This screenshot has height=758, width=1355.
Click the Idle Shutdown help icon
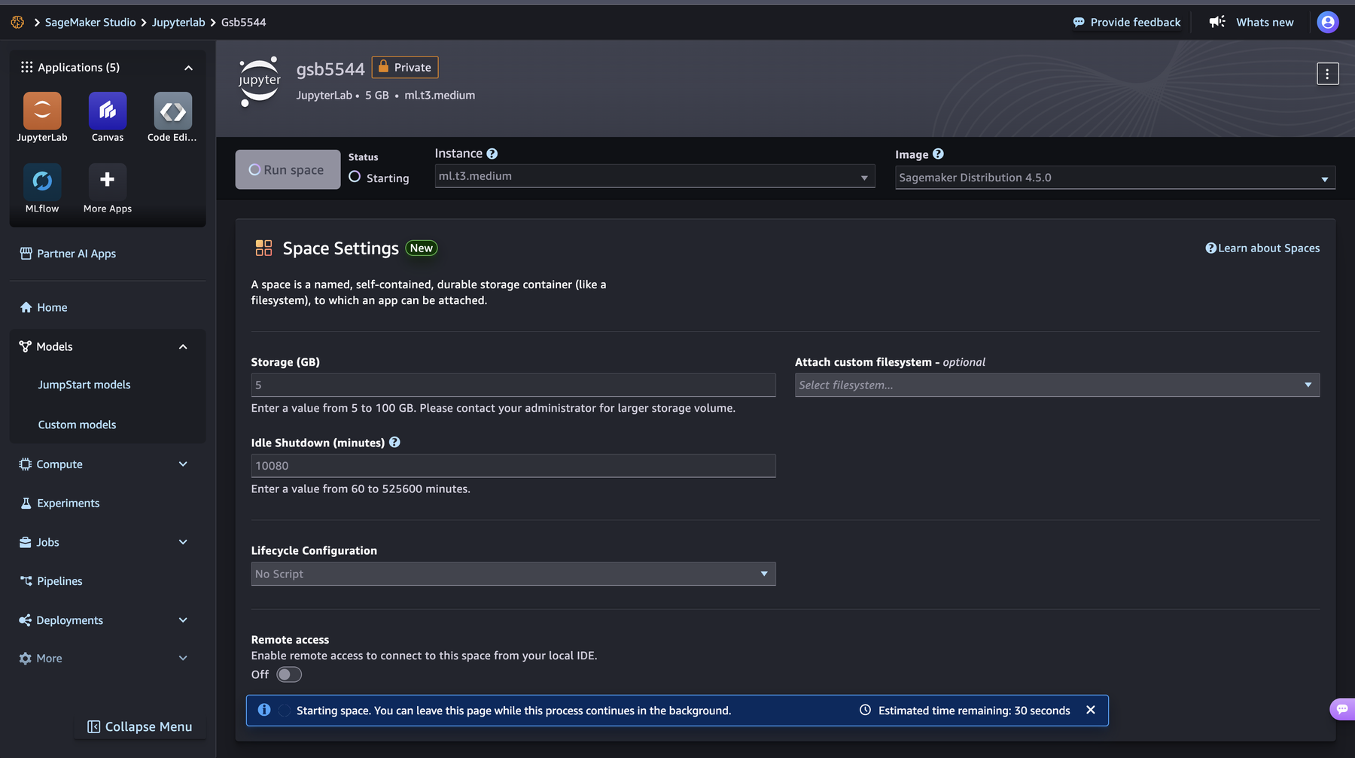394,443
